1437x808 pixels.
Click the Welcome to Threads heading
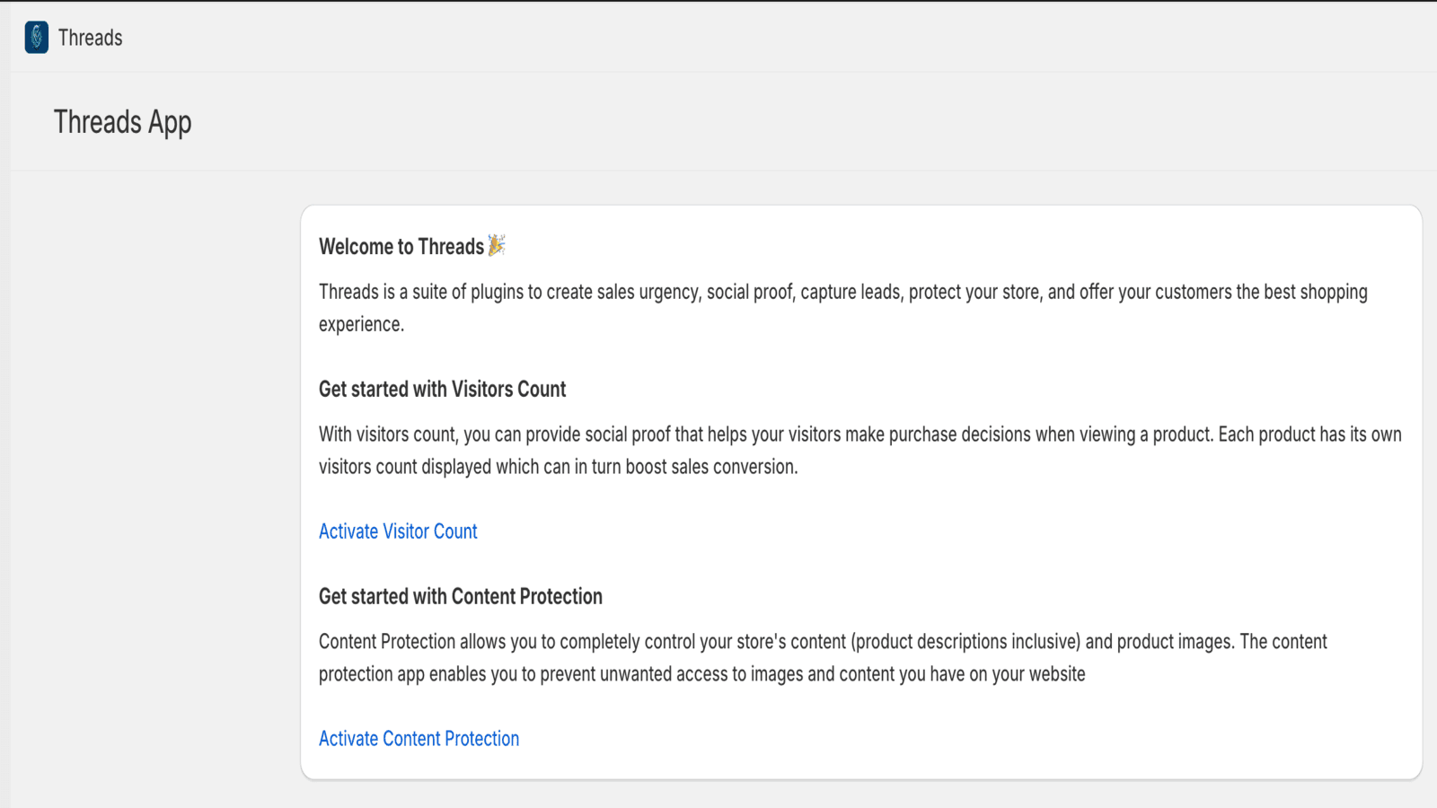click(401, 247)
